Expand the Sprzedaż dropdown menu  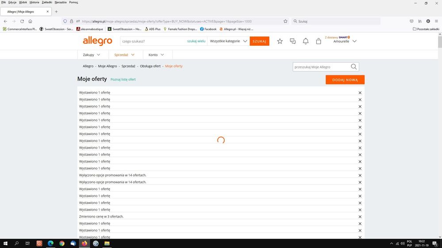(124, 55)
